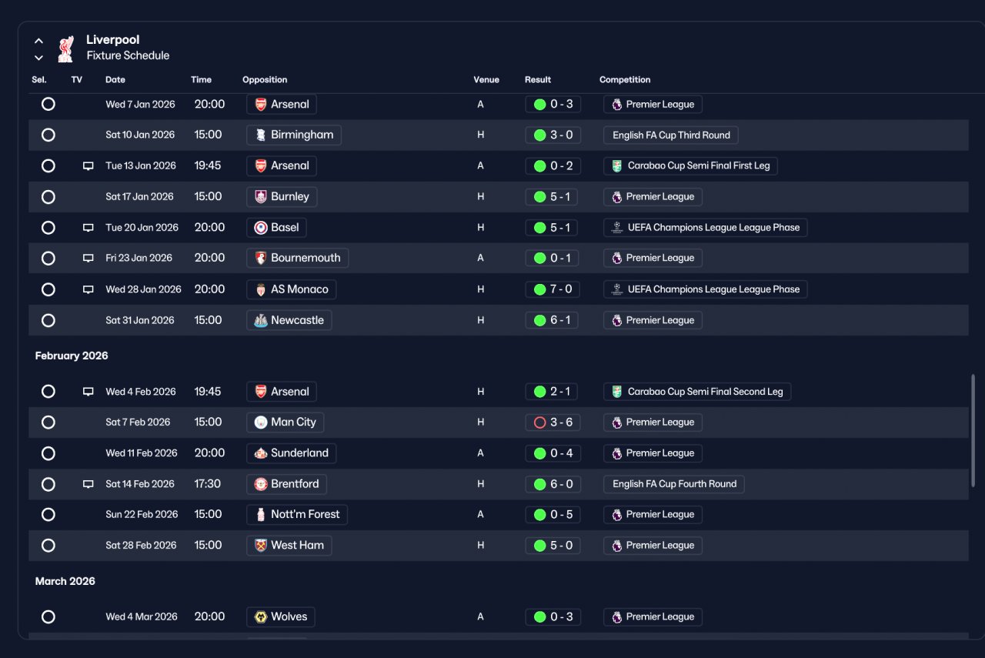The height and width of the screenshot is (658, 985).
Task: Click Champions League icon on AS Monaco row
Action: coord(616,289)
